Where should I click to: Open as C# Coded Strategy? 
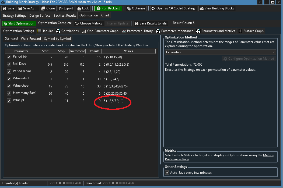click(x=153, y=8)
